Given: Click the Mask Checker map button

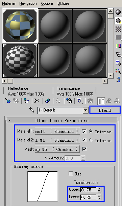Looking at the screenshot, I should [57, 149].
